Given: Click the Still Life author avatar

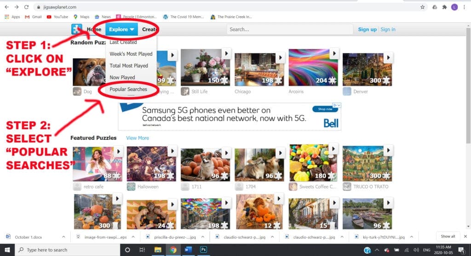Looking at the screenshot, I should [x=185, y=91].
